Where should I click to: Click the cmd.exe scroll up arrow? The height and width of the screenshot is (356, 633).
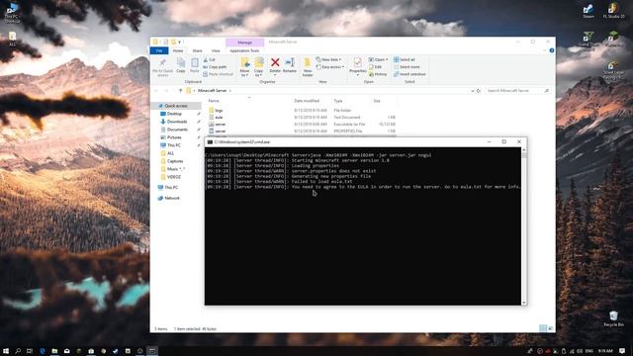(524, 150)
